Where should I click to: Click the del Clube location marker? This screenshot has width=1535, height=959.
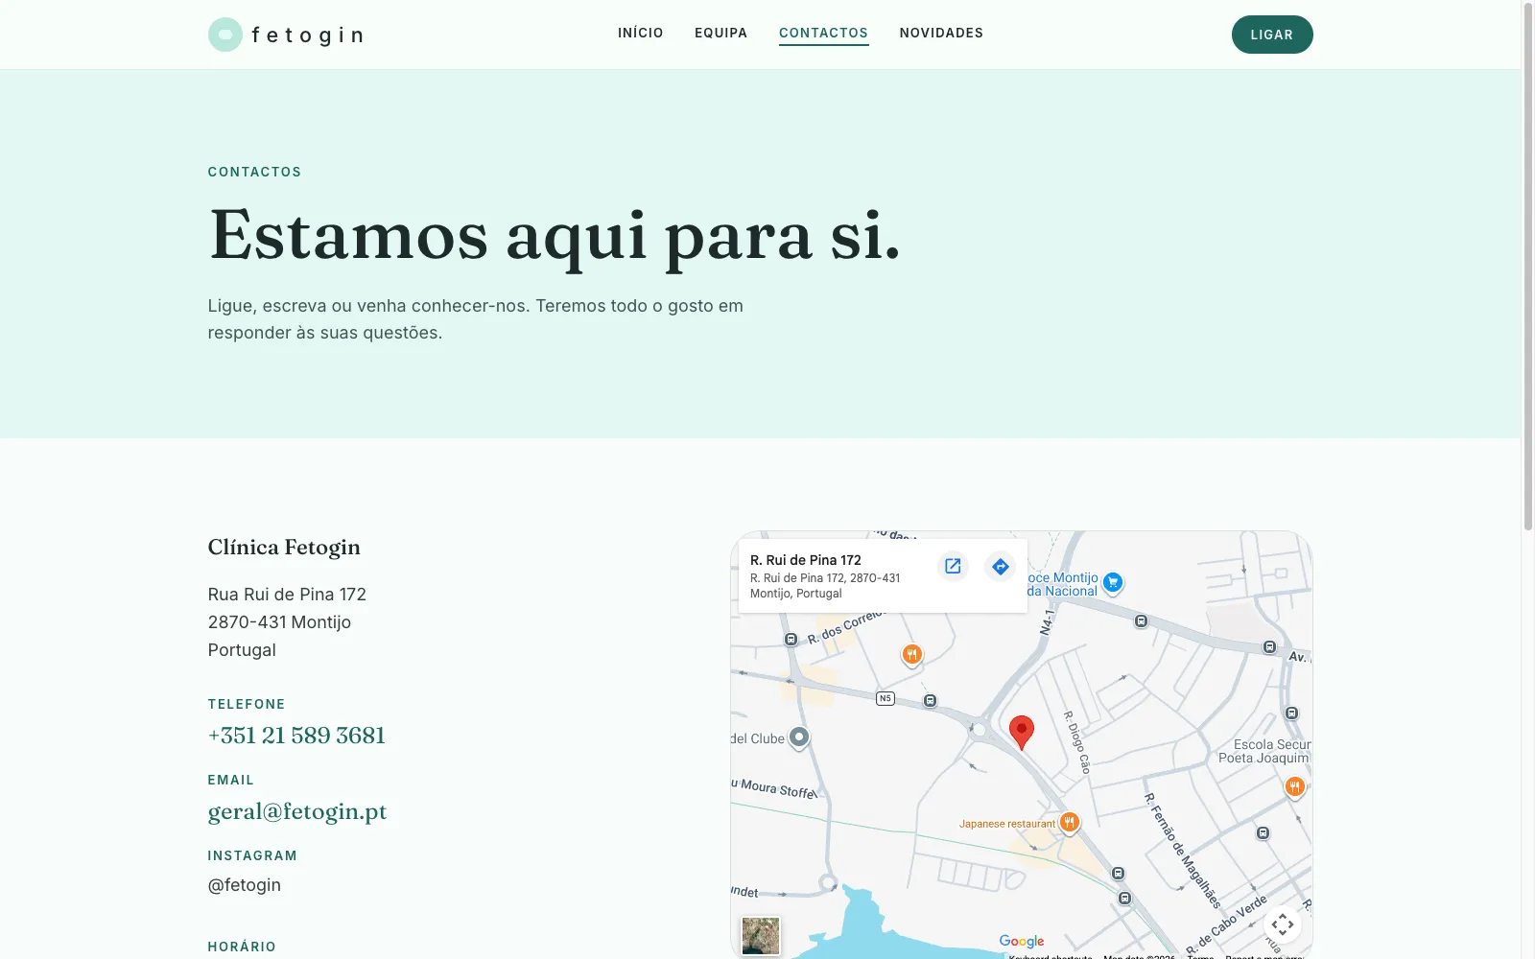click(799, 737)
